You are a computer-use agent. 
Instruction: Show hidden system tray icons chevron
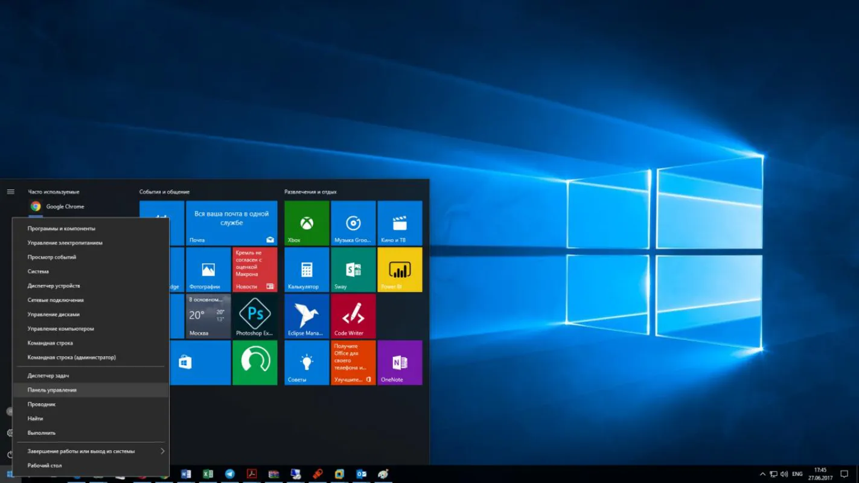pyautogui.click(x=762, y=474)
